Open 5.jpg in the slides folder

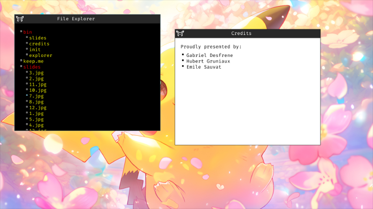coord(36,119)
